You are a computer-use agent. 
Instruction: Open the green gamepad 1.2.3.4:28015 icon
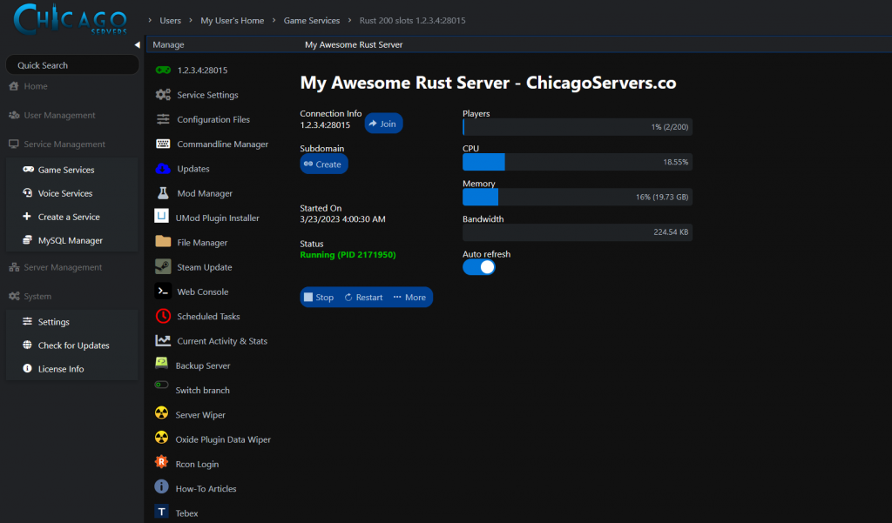[163, 70]
